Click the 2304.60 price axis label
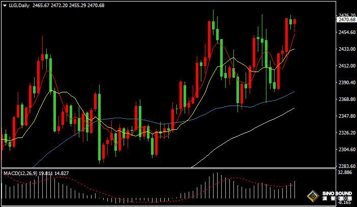Image resolution: width=357 pixels, height=207 pixels. (346, 149)
